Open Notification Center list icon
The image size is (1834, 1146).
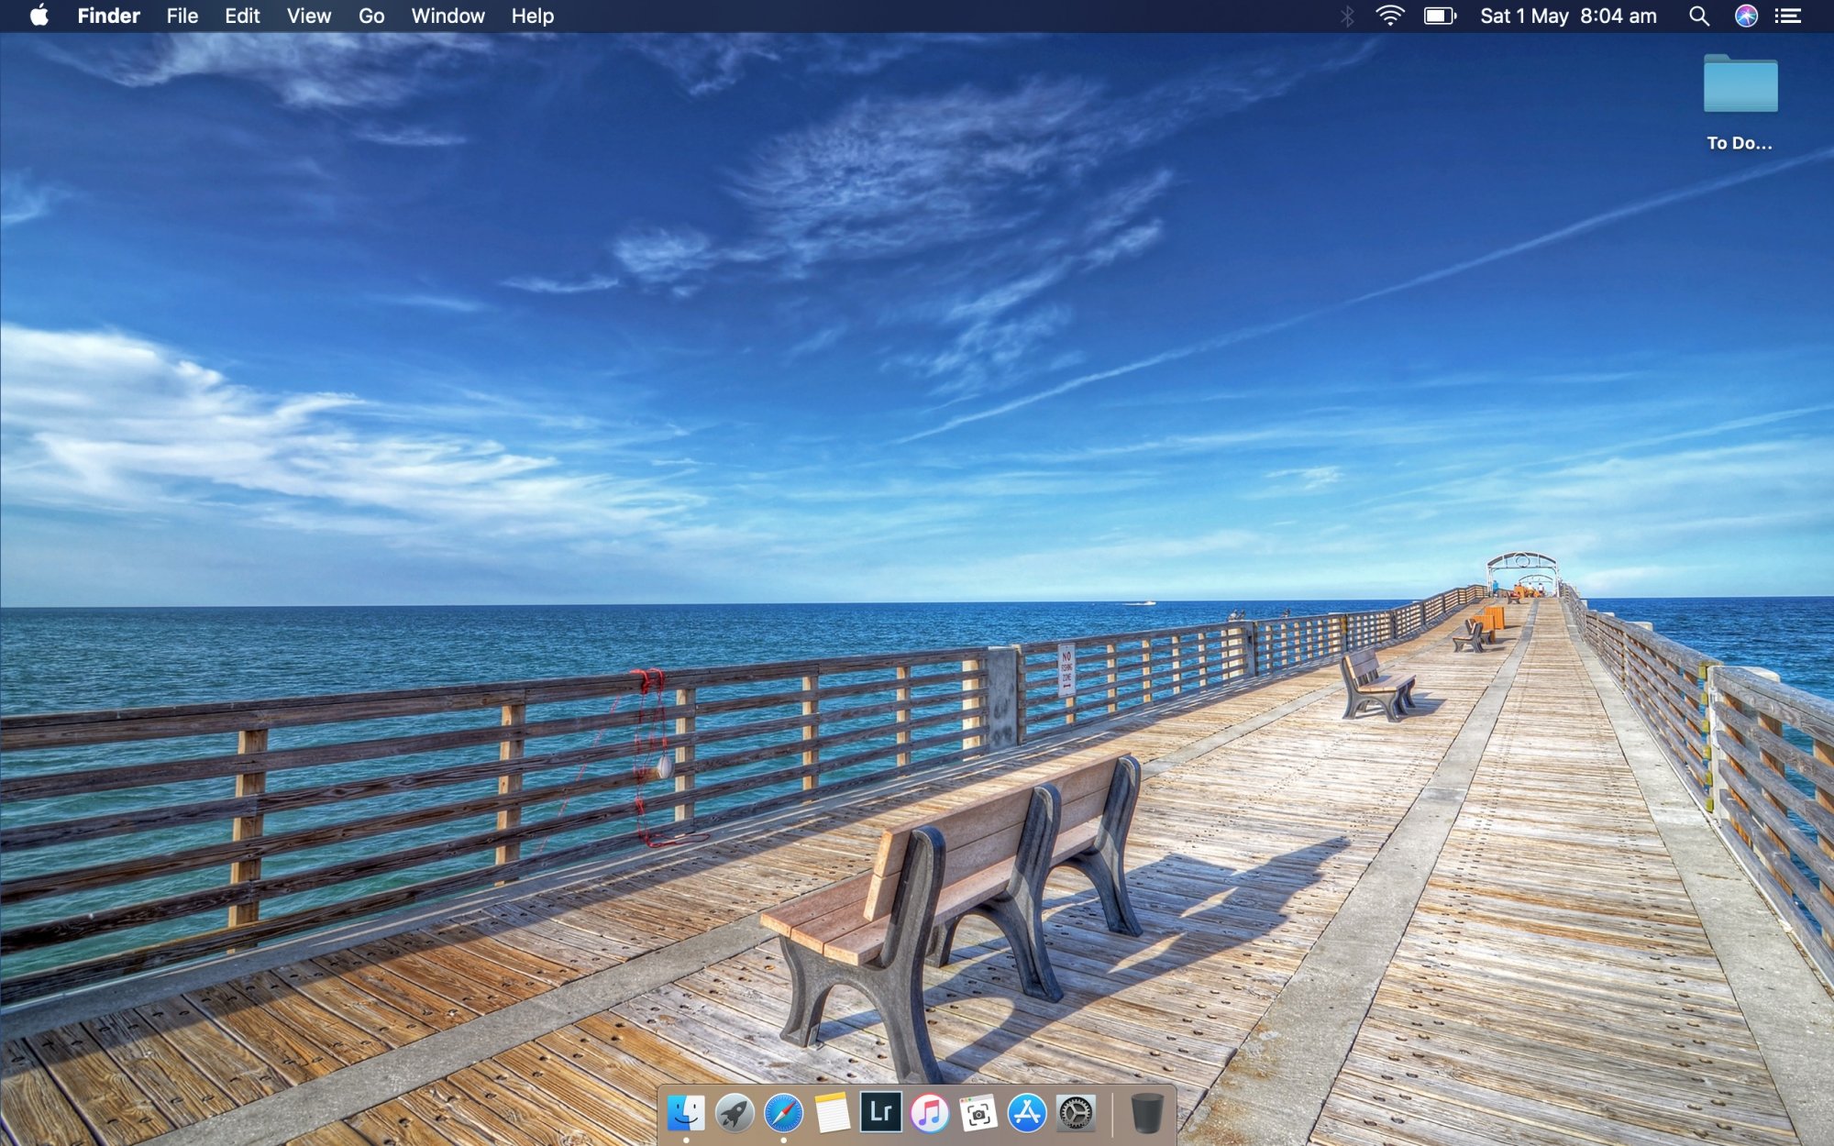(1787, 16)
